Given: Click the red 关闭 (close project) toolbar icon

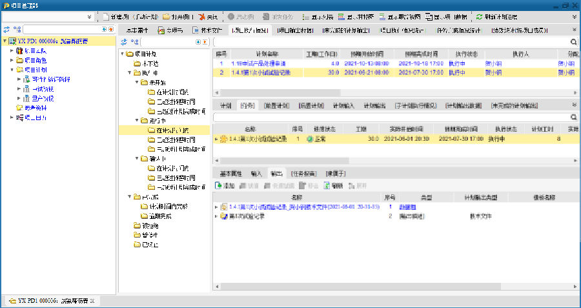Looking at the screenshot, I should [x=202, y=16].
